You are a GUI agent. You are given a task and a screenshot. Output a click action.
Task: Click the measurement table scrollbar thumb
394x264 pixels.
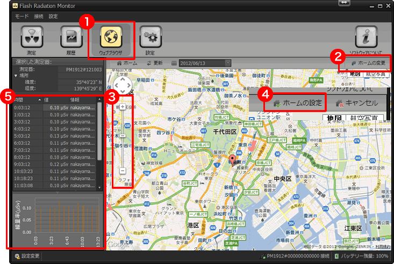99,131
